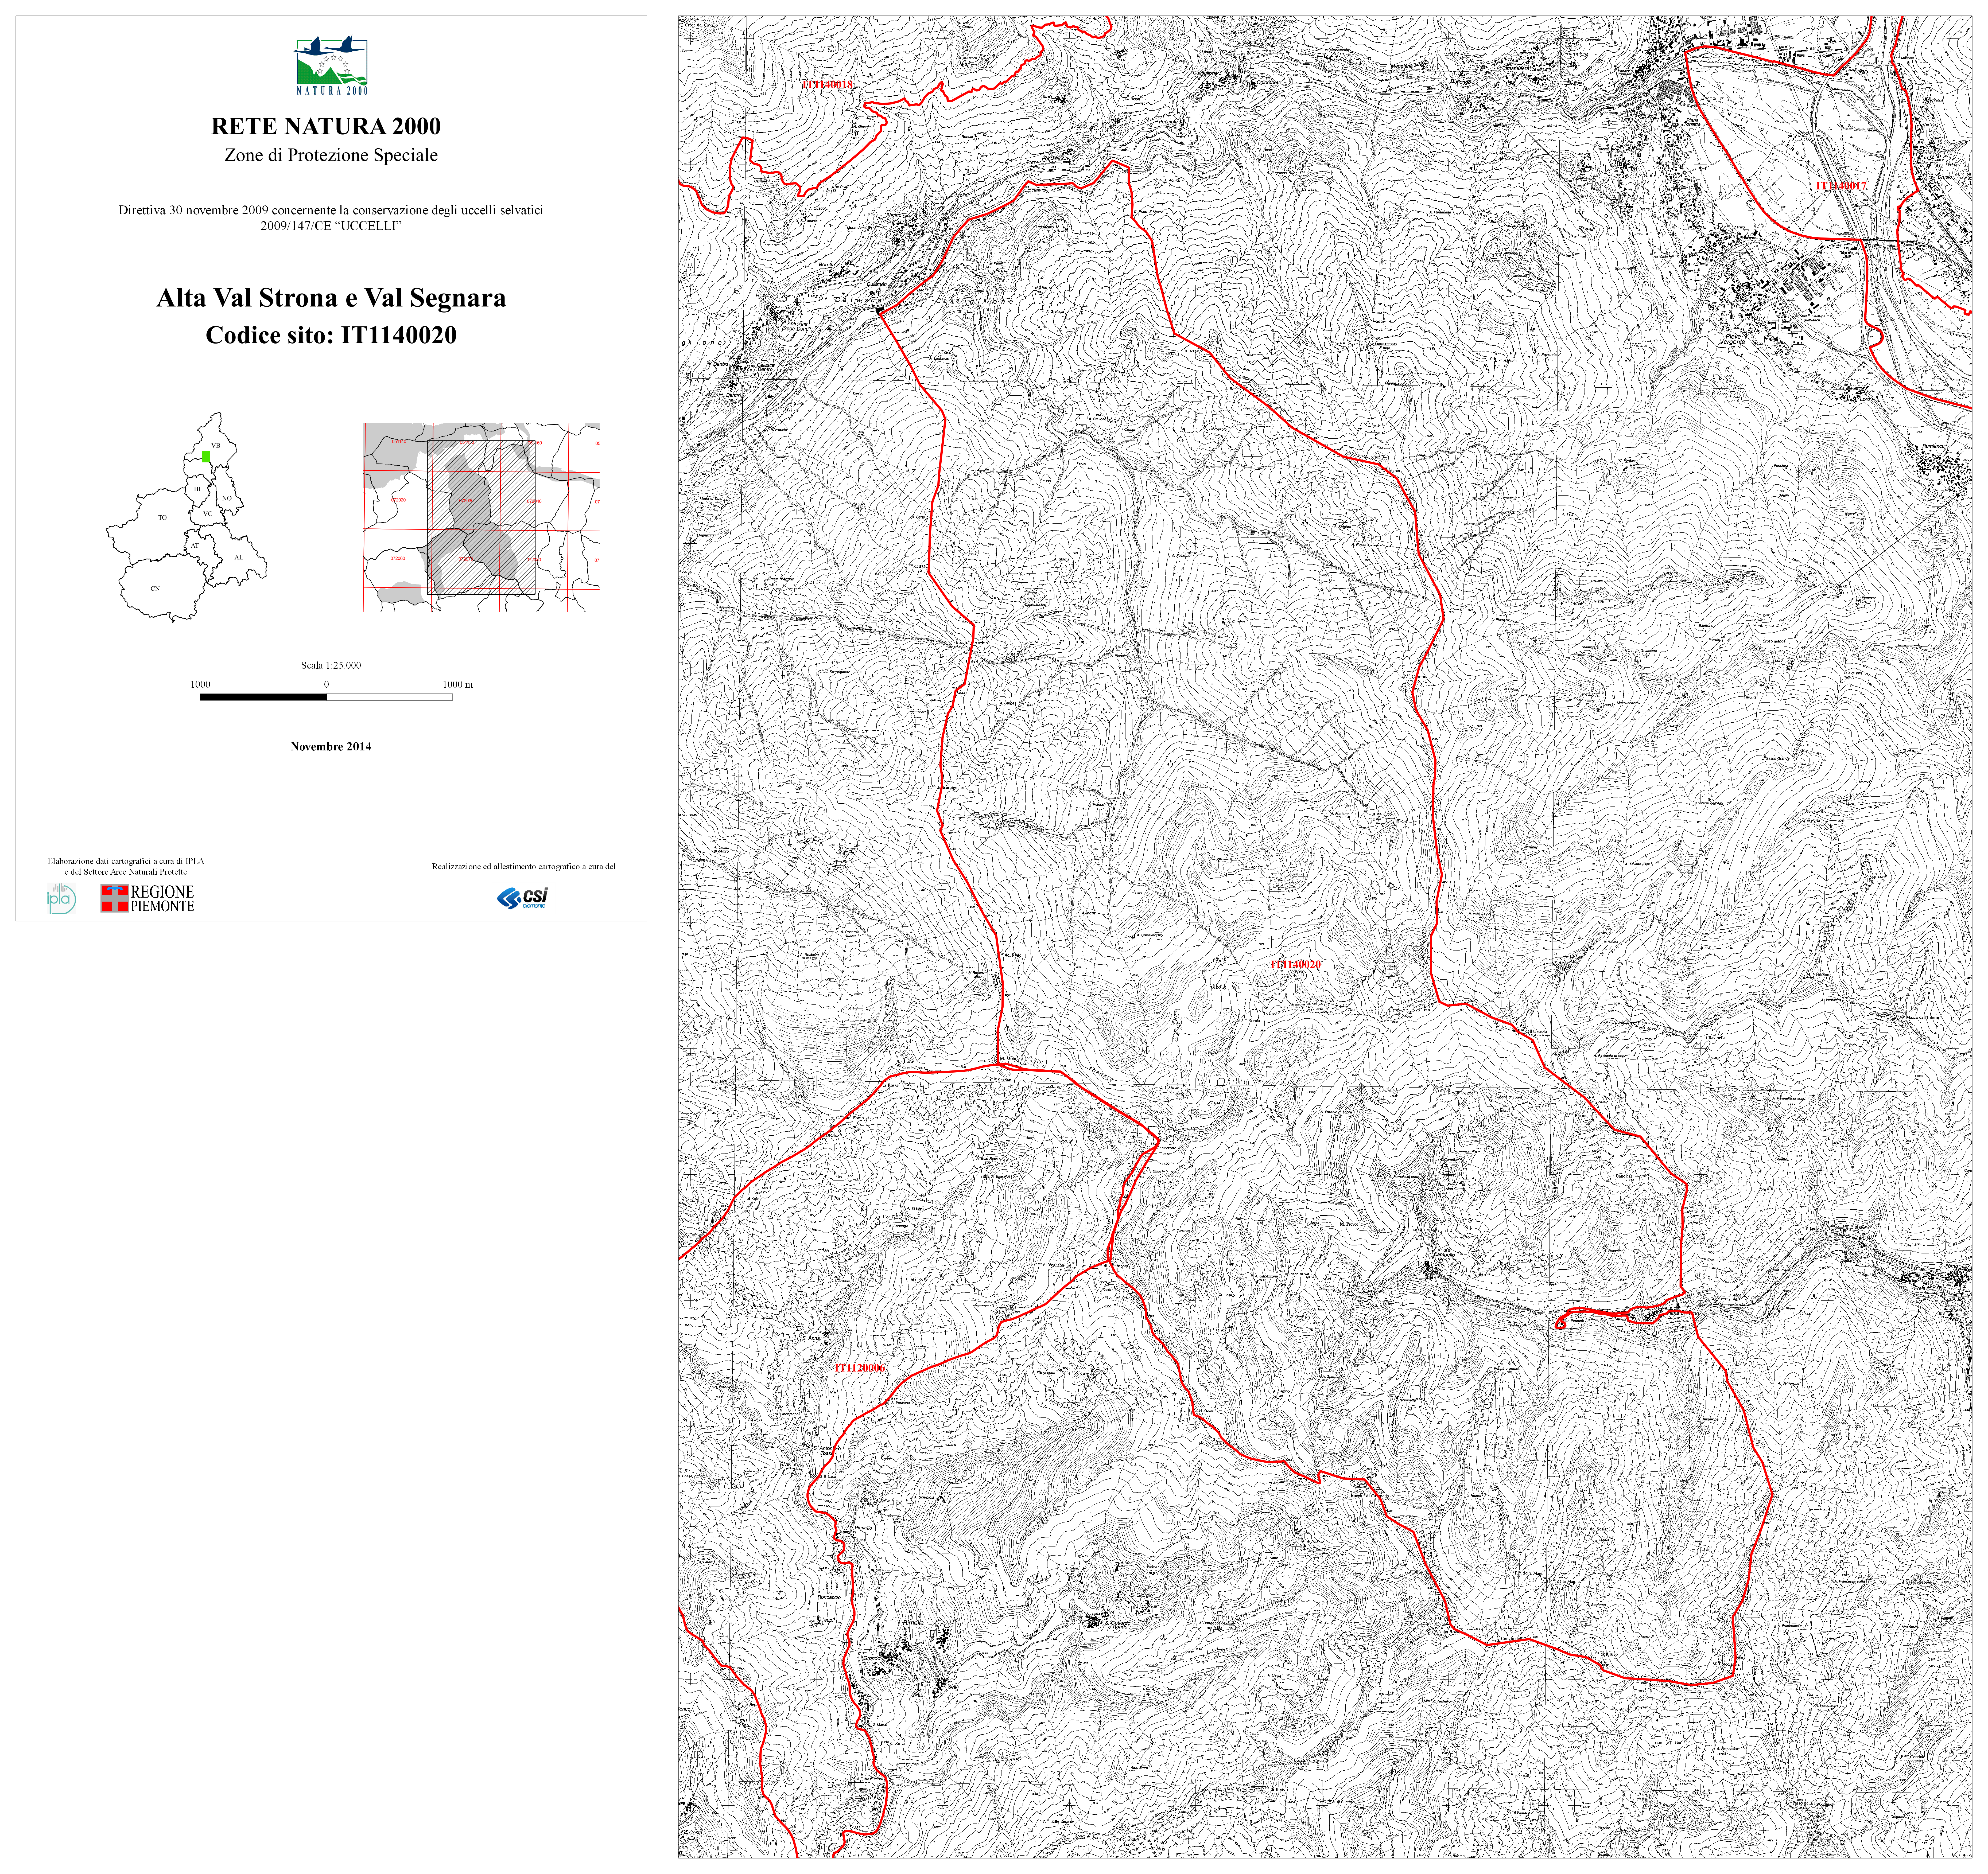Select the BI province label
Image resolution: width=1988 pixels, height=1874 pixels.
197,489
